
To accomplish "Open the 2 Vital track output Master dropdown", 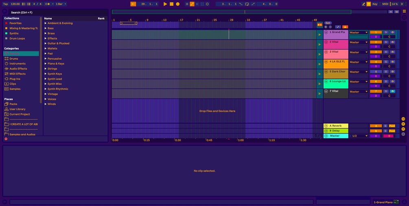I will pyautogui.click(x=359, y=42).
